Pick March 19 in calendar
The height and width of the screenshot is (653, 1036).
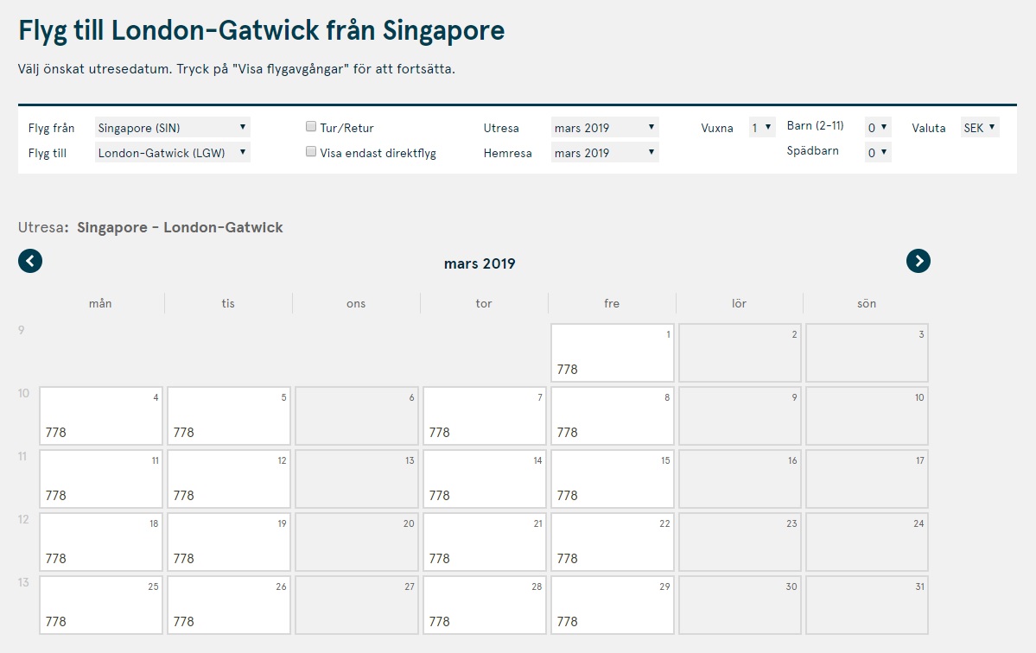point(229,542)
